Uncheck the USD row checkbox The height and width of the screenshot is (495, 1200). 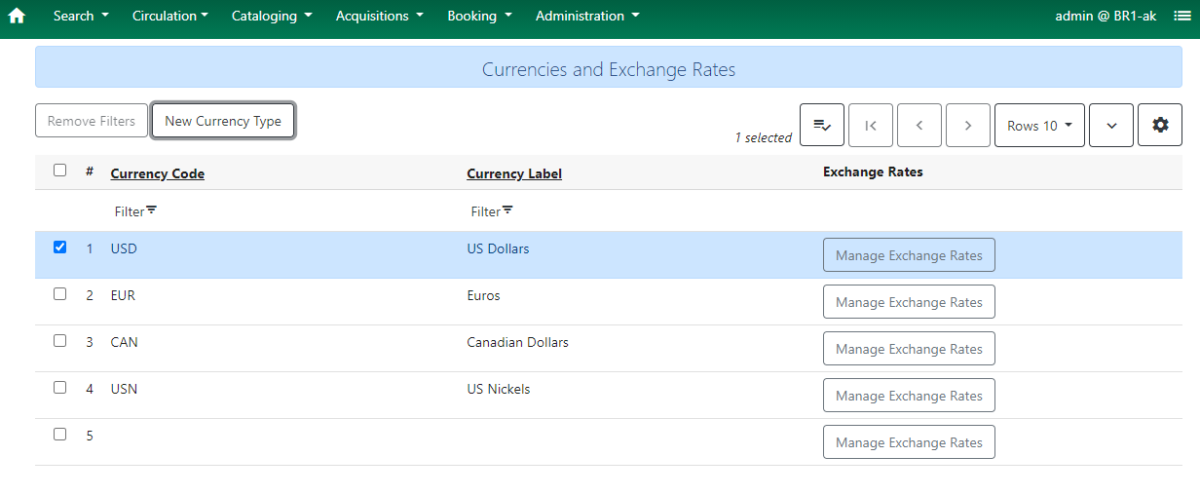[x=60, y=247]
